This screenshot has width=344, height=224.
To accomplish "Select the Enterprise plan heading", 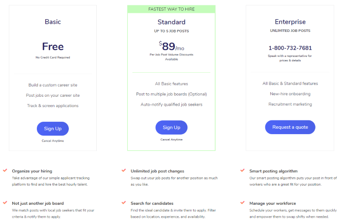I will click(x=290, y=22).
